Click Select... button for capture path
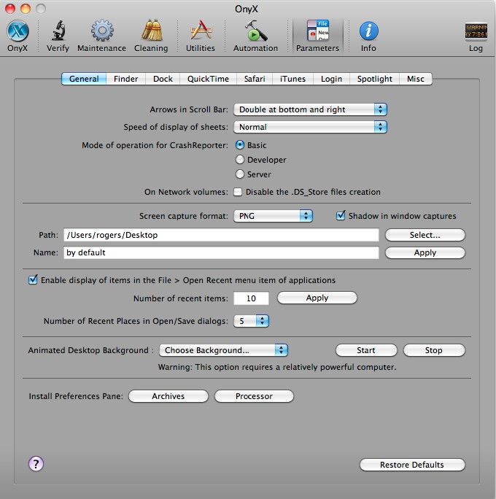Screen dimensions: 496x499 click(x=425, y=235)
